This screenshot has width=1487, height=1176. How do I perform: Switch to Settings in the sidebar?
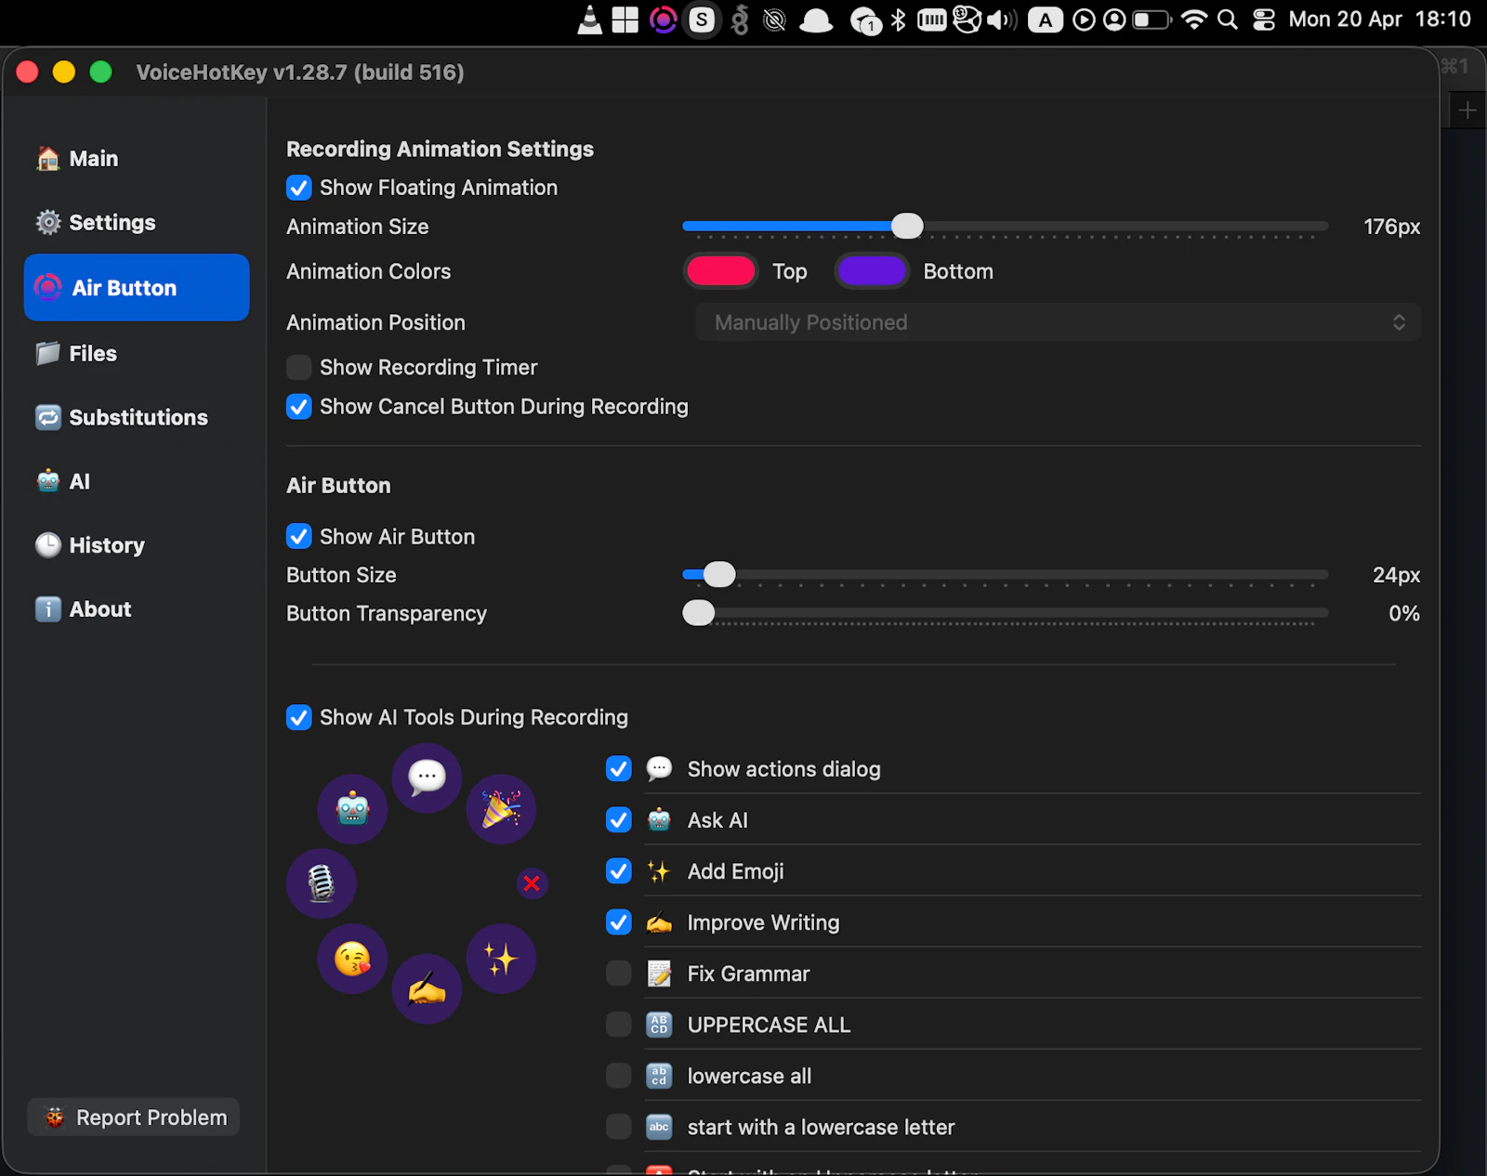(x=137, y=223)
